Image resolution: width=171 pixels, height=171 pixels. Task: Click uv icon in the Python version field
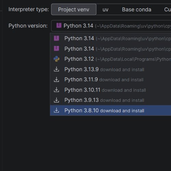coord(59,25)
